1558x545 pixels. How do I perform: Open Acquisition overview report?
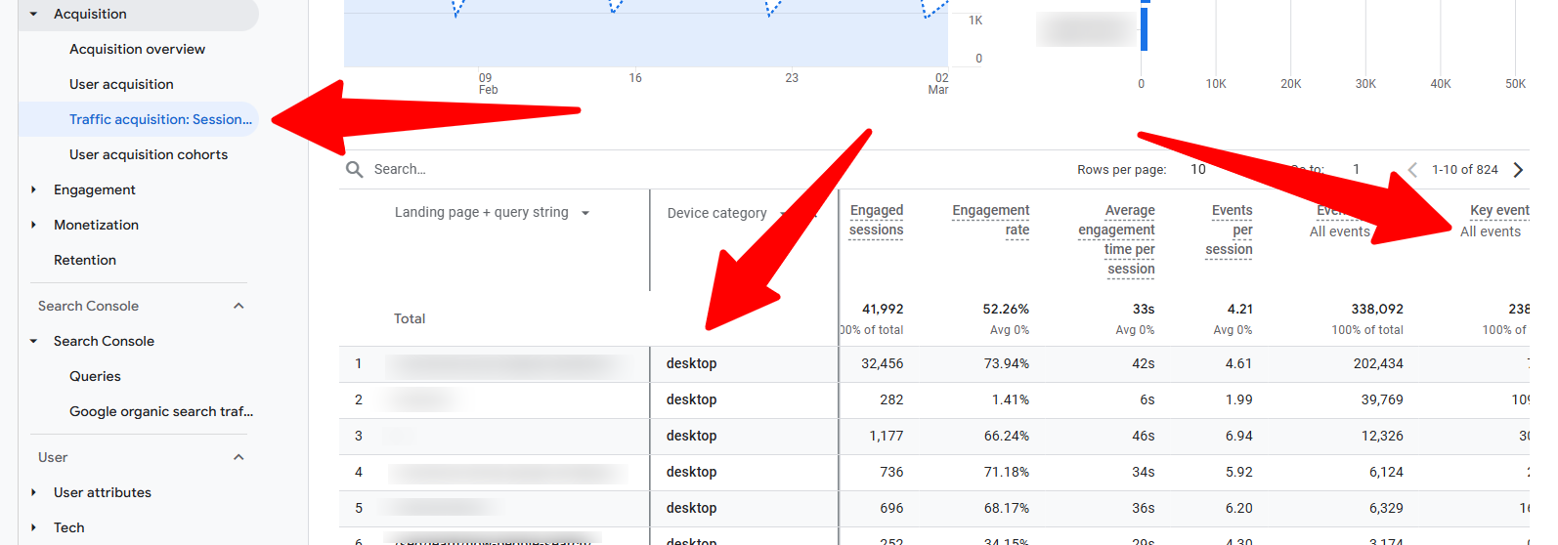pyautogui.click(x=137, y=49)
